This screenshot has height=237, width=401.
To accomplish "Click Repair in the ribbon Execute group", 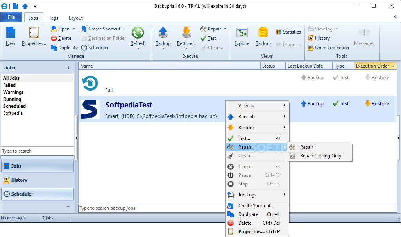I will pos(211,29).
